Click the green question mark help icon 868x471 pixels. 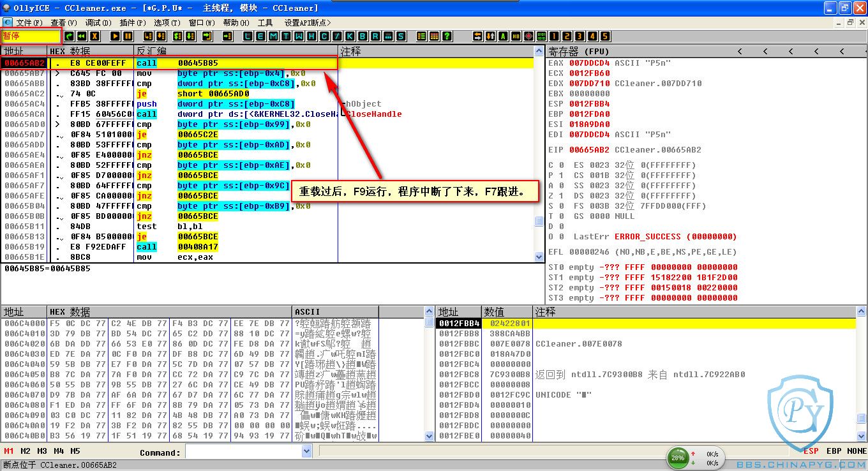pyautogui.click(x=447, y=36)
